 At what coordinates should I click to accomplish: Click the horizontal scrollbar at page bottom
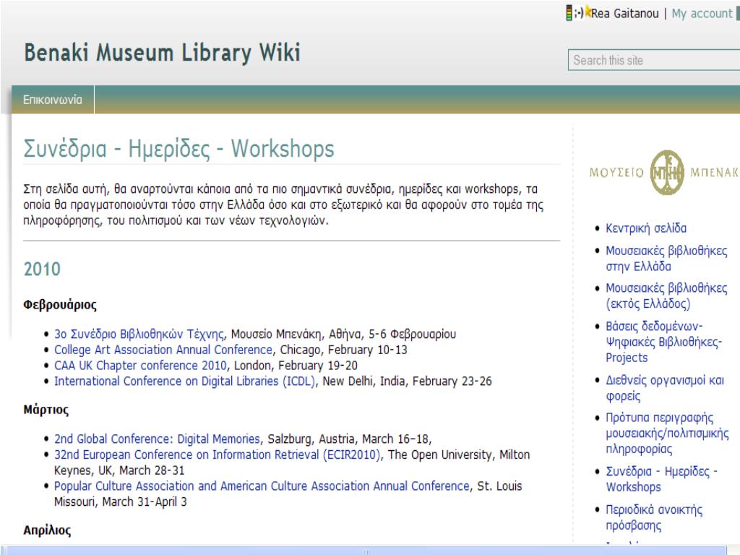(366, 551)
